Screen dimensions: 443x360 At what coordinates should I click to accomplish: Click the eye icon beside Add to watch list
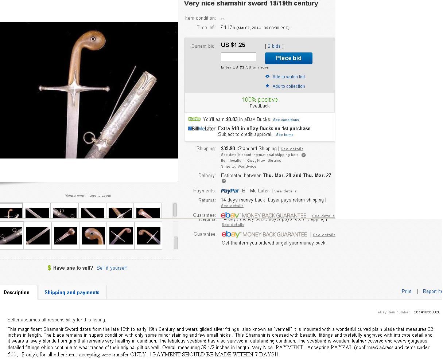pyautogui.click(x=267, y=77)
